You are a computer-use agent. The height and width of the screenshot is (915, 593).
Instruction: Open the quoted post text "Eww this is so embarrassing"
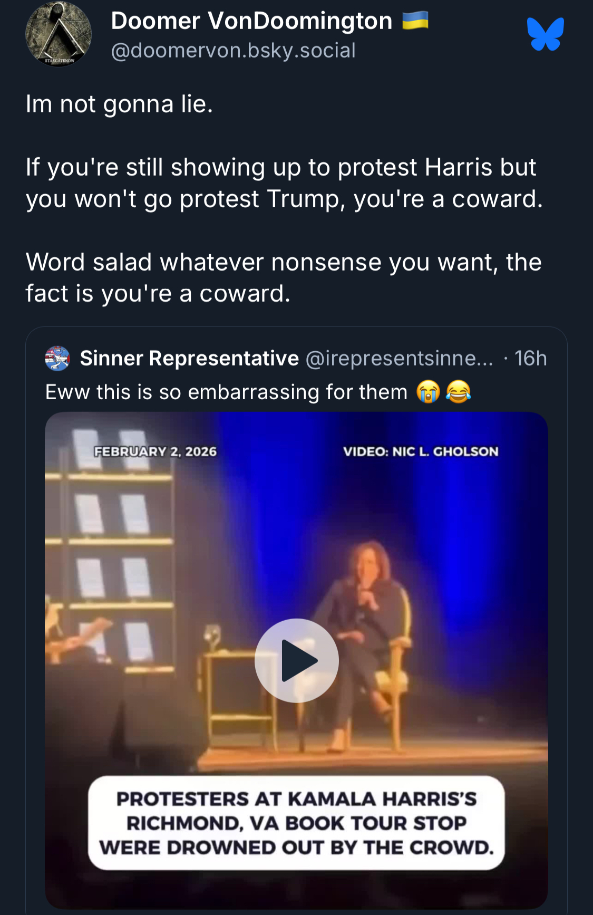coord(227,392)
